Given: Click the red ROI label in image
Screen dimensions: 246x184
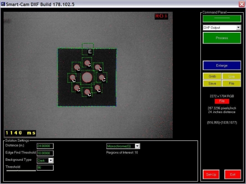Looking at the screenshot, I should click(161, 16).
